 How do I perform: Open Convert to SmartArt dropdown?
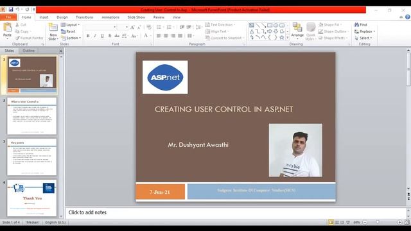pyautogui.click(x=225, y=38)
